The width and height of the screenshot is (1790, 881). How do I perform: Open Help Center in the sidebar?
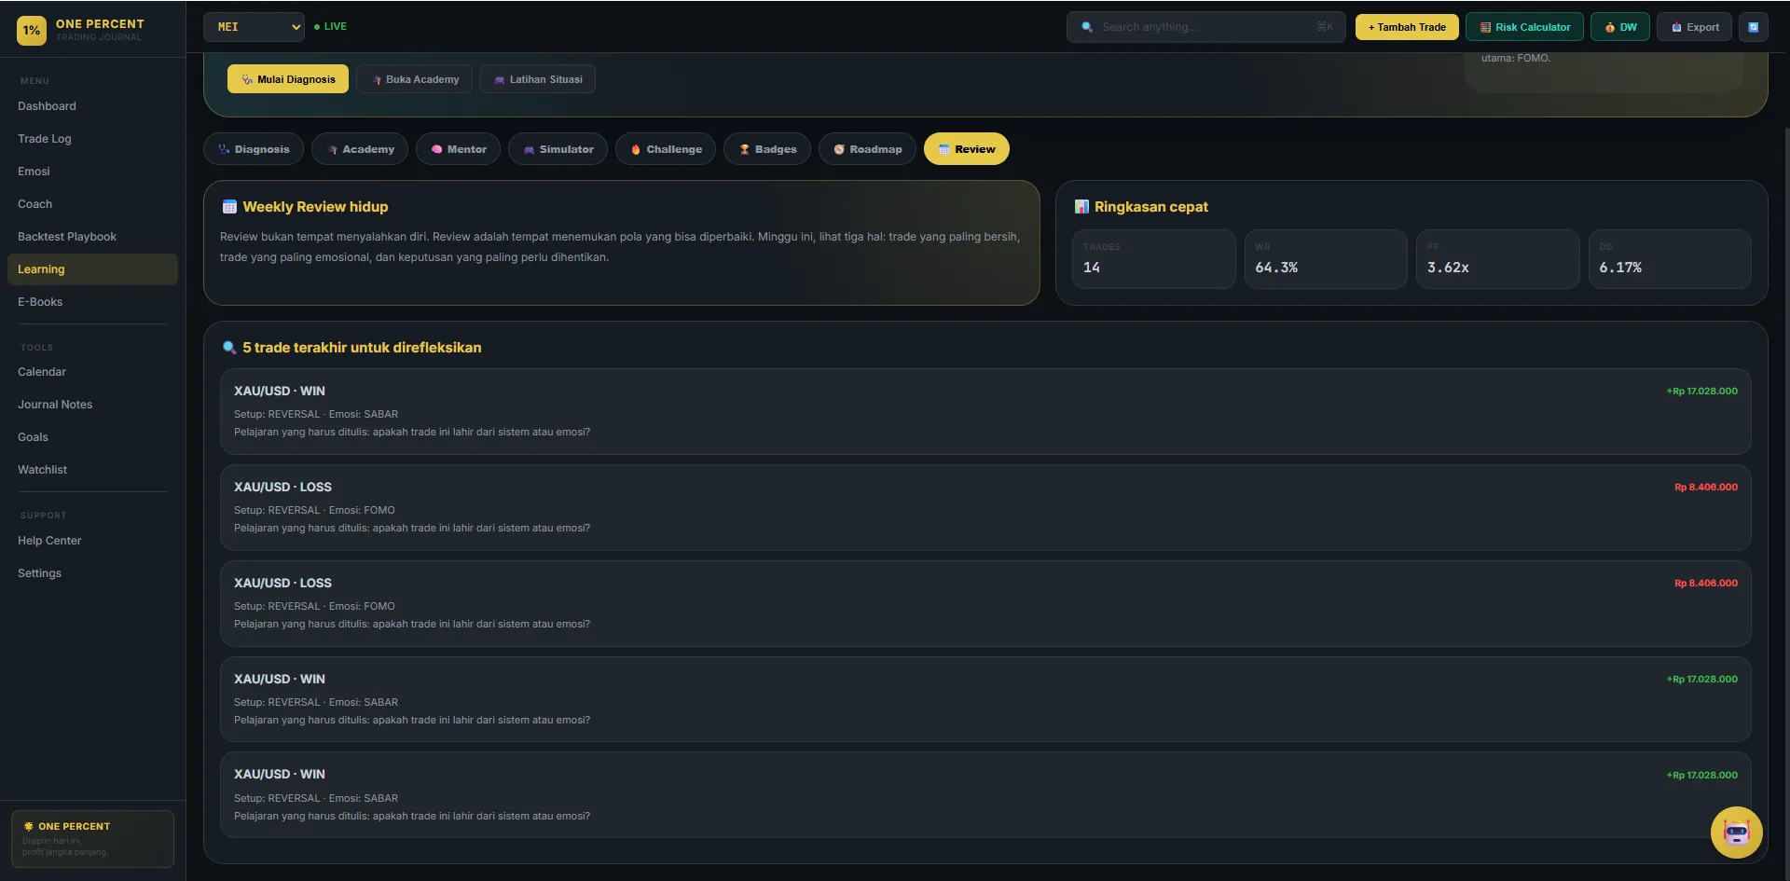[x=92, y=541]
